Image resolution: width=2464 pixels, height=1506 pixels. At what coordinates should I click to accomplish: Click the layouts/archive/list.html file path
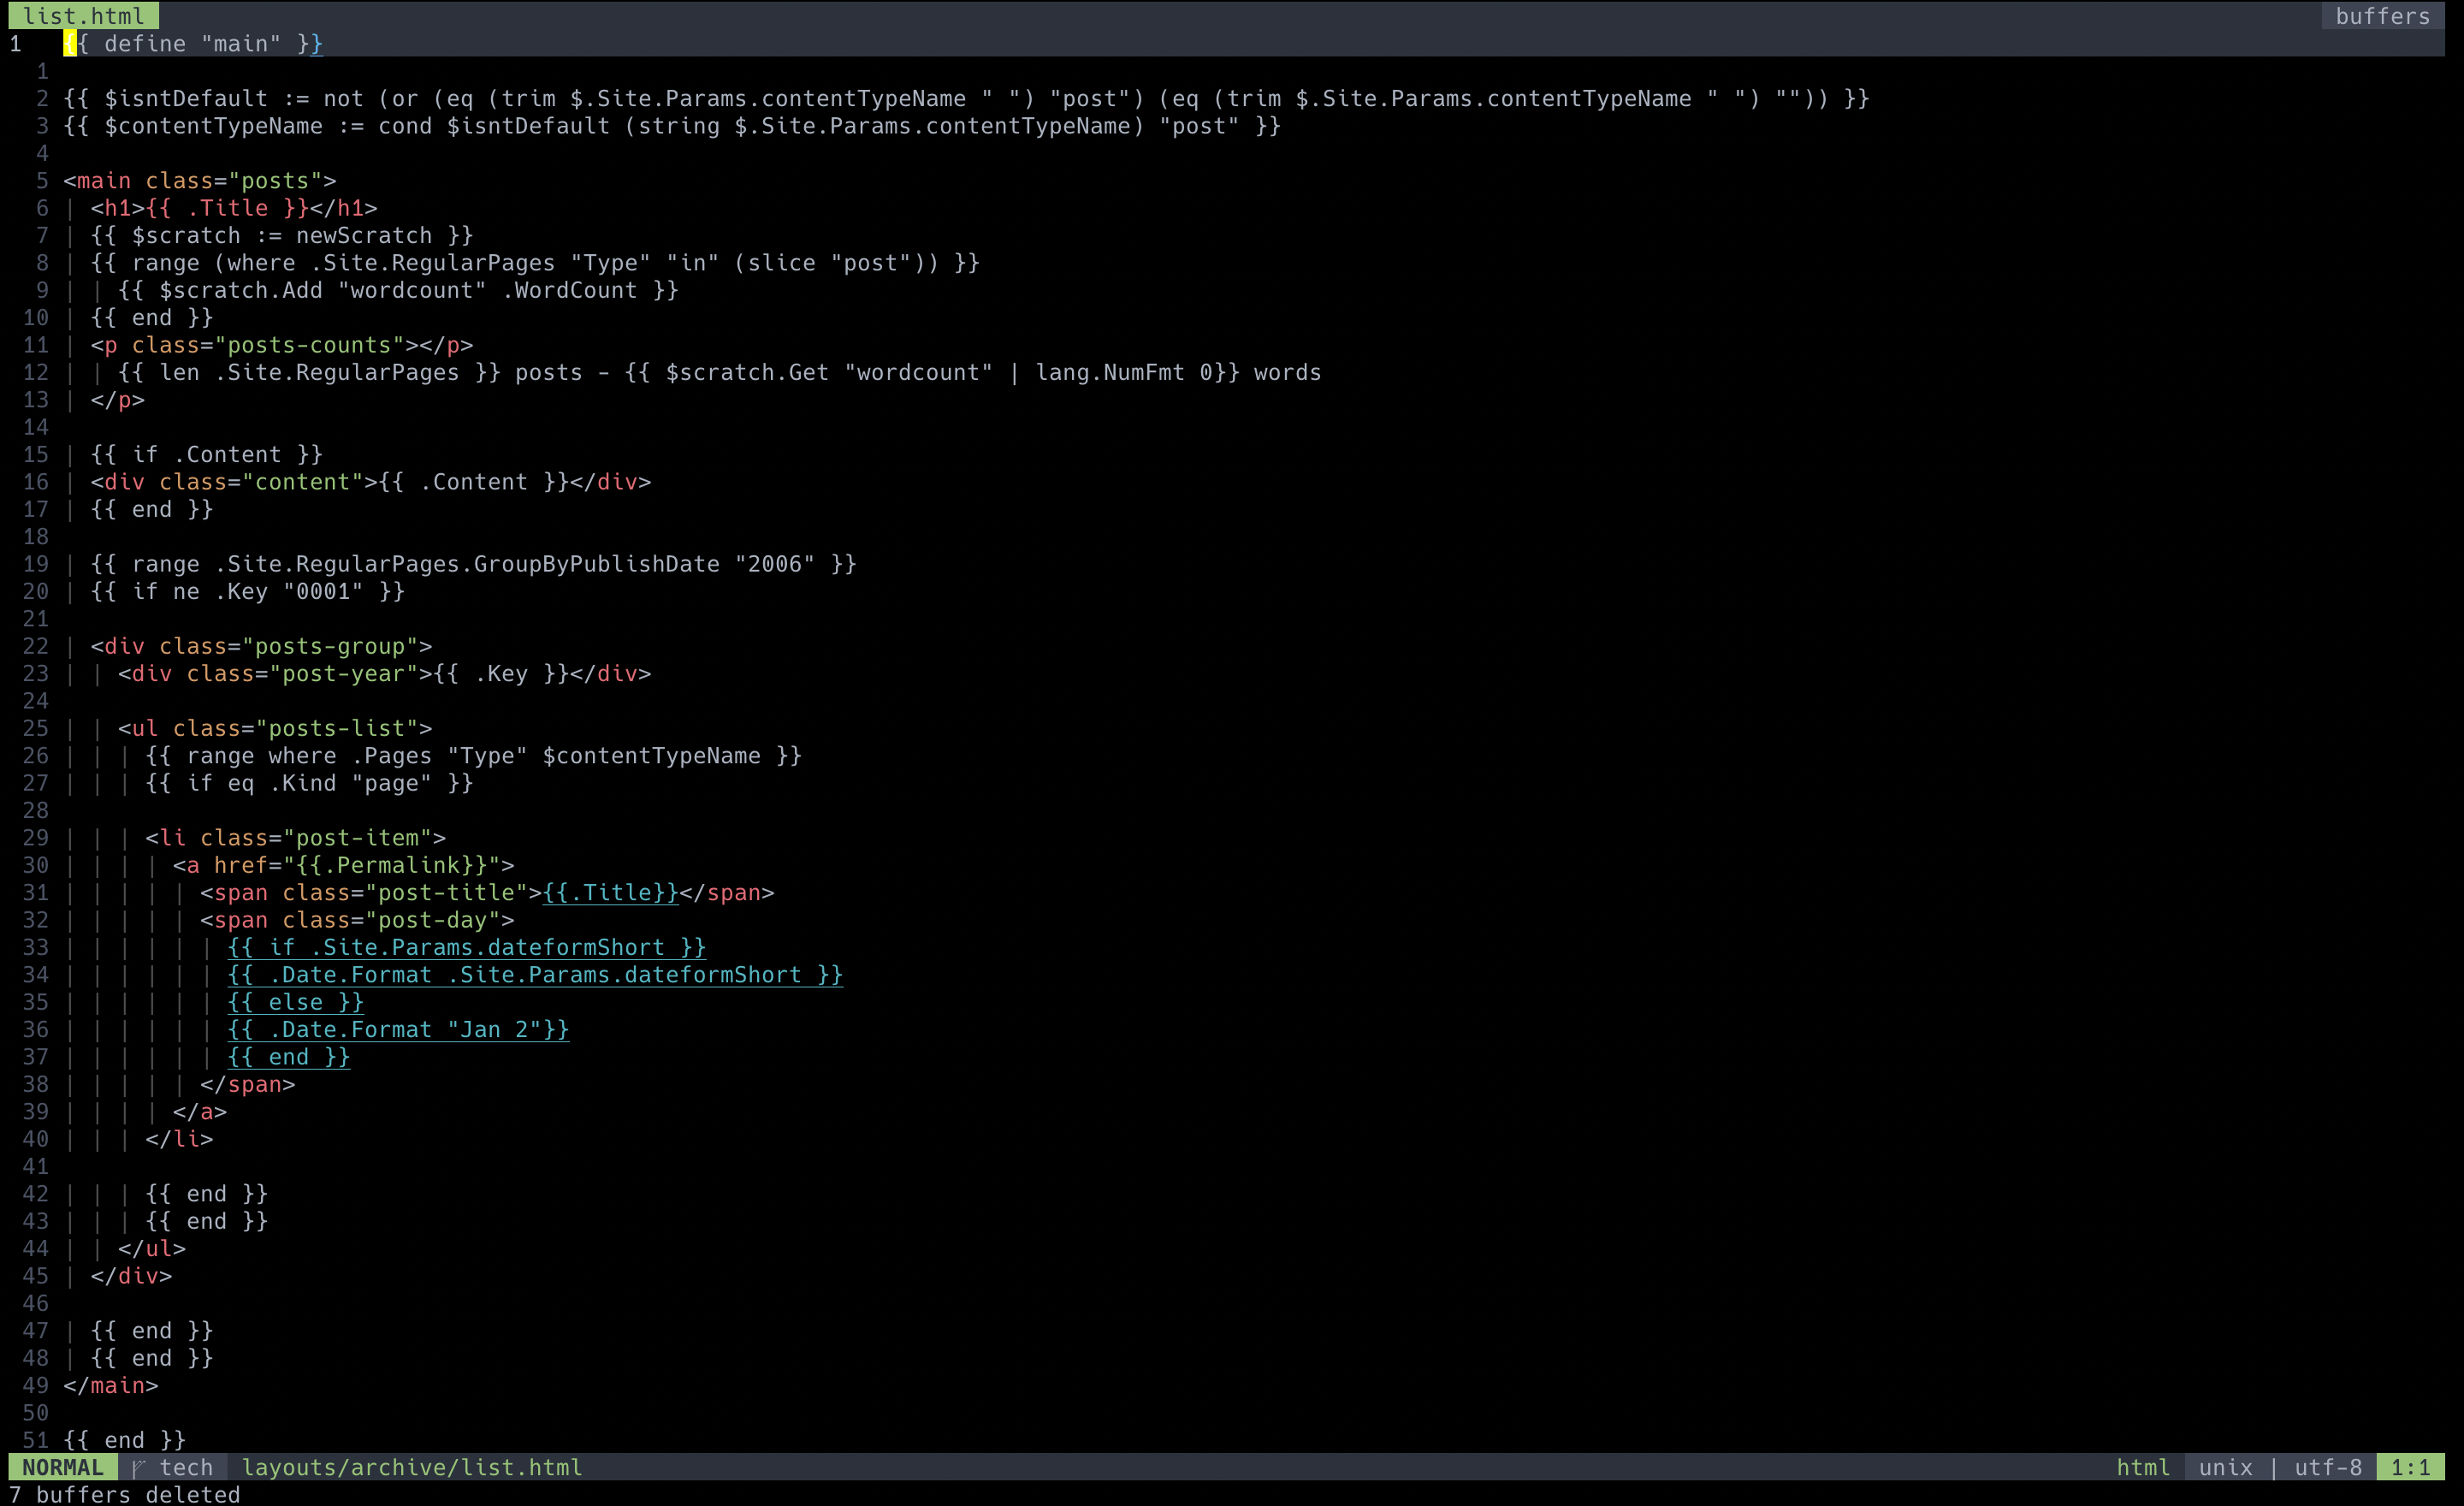(411, 1467)
